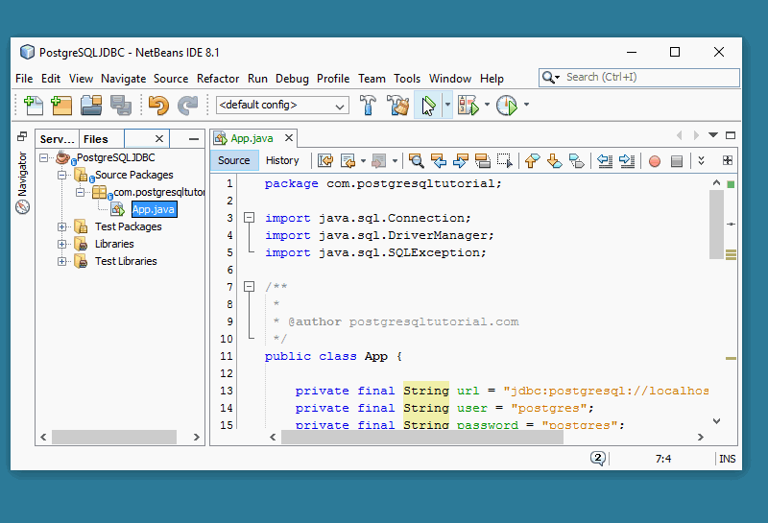This screenshot has width=768, height=523.
Task: Click the Build Project hammer icon
Action: pyautogui.click(x=368, y=106)
